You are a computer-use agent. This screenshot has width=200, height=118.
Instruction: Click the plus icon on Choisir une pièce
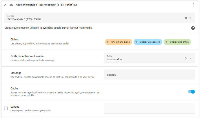[x=108, y=42]
